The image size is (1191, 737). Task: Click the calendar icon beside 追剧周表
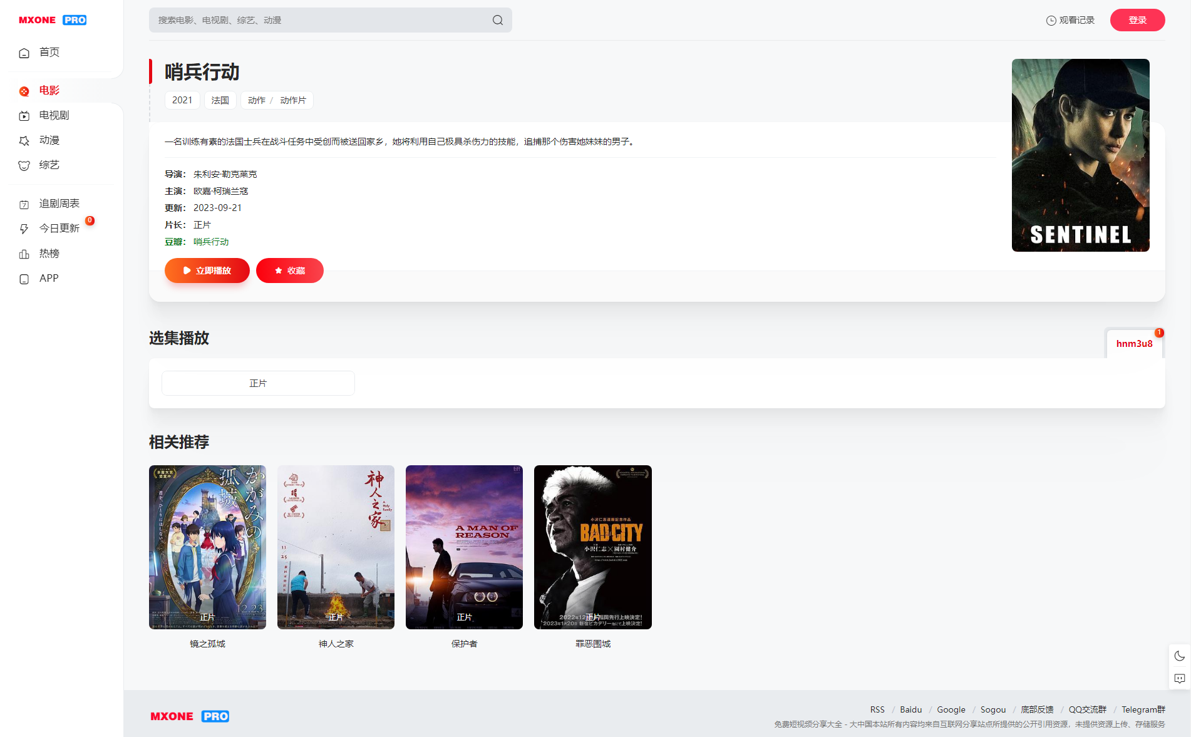click(24, 204)
